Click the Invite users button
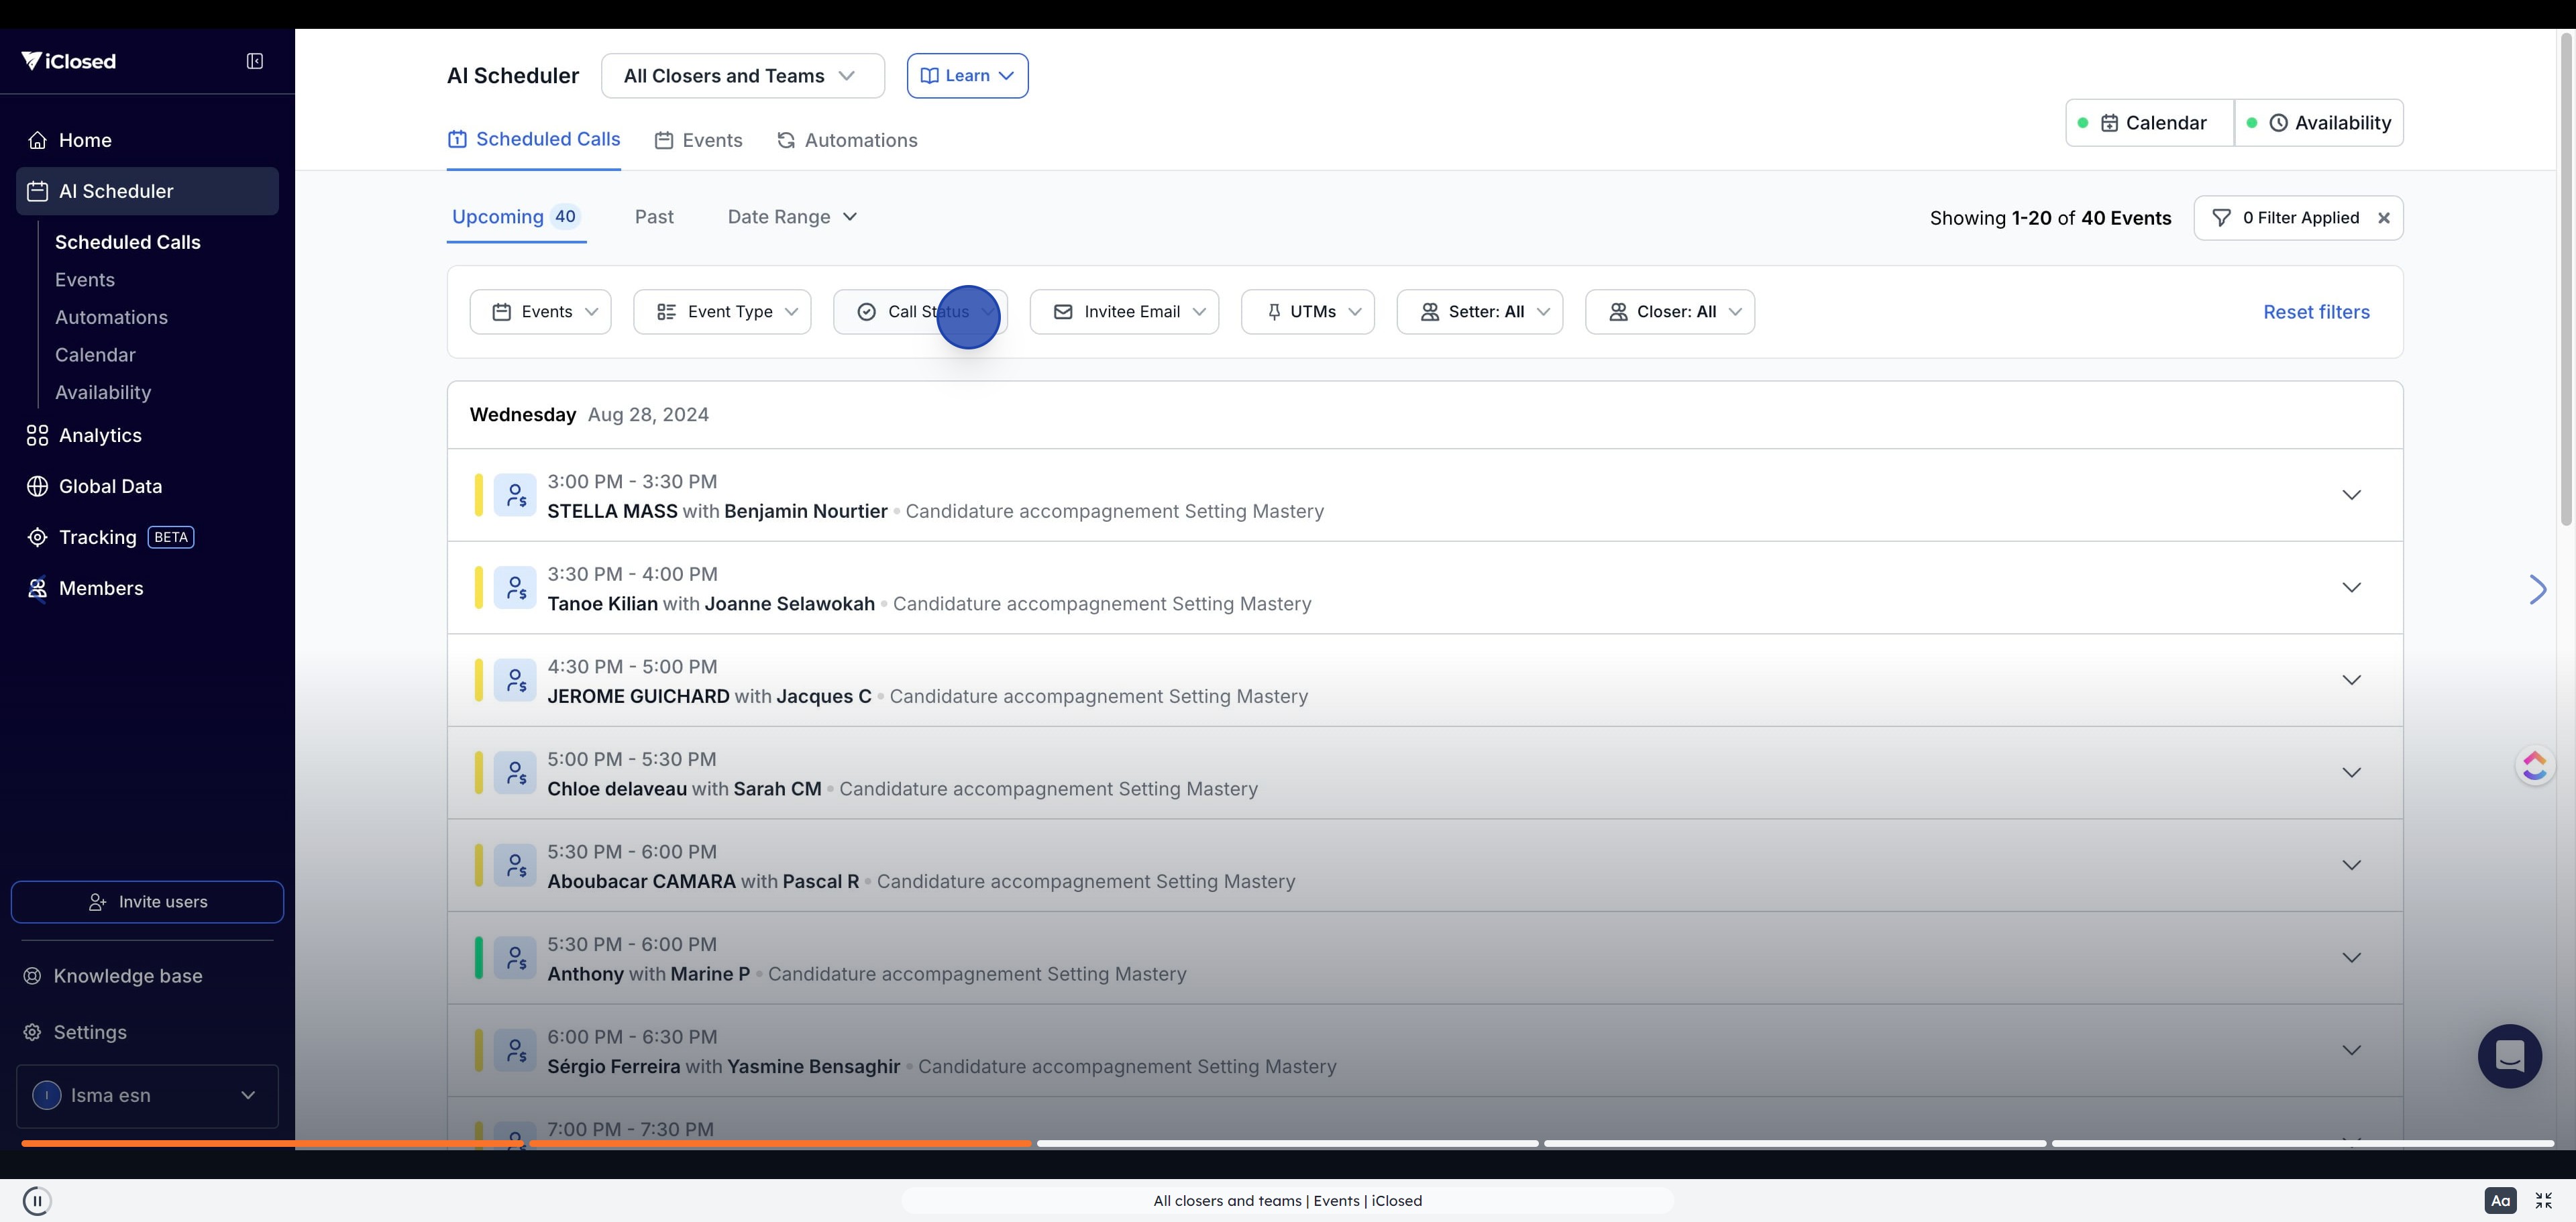The image size is (2576, 1222). pyautogui.click(x=147, y=902)
